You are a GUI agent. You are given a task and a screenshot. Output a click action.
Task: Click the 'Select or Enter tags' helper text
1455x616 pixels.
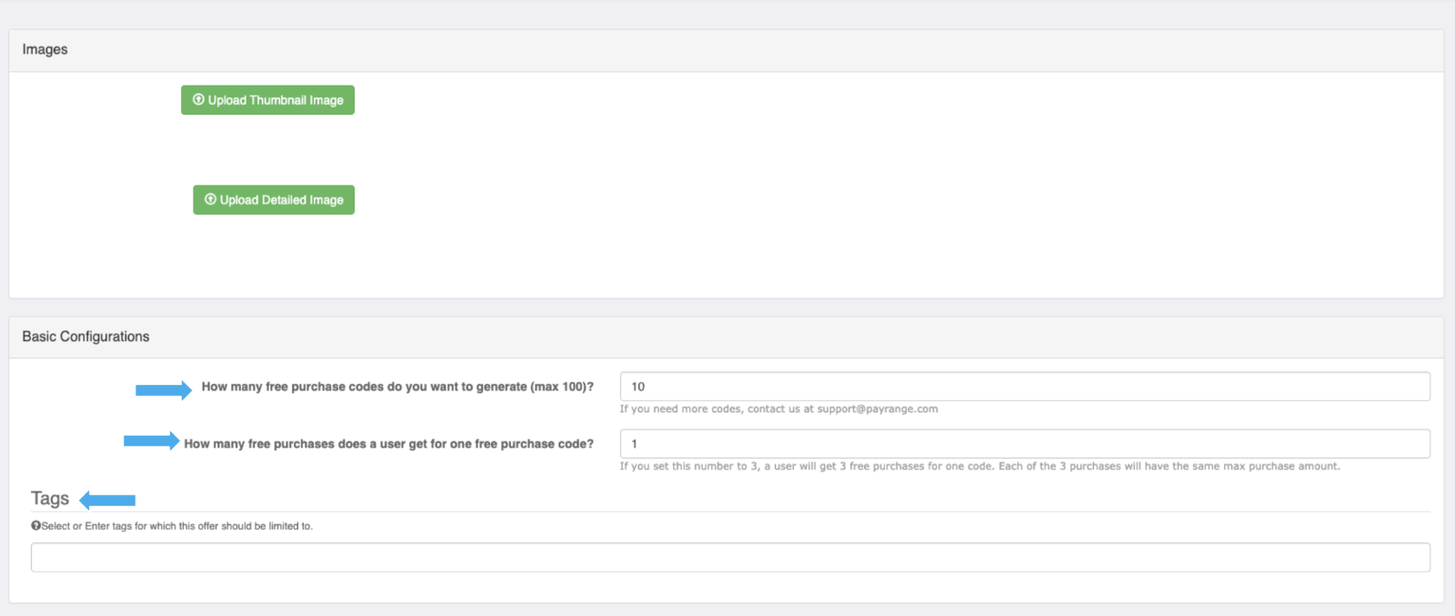[x=176, y=526]
